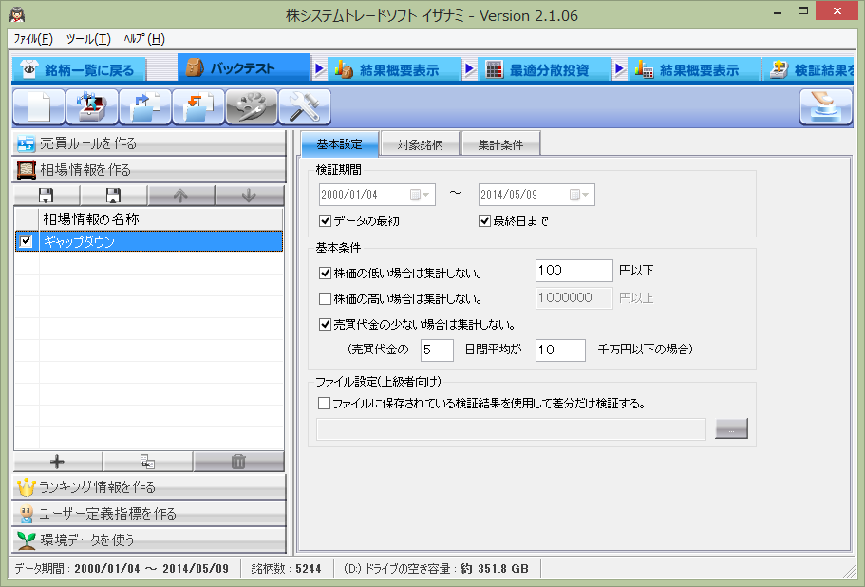Move market info up with arrow

click(181, 196)
